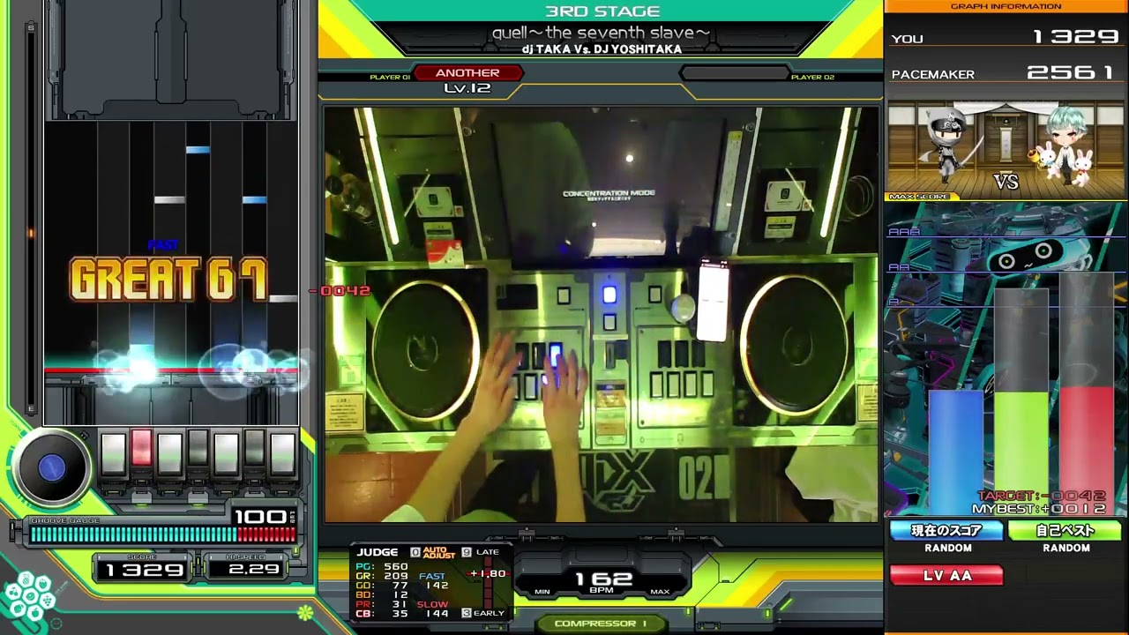Image resolution: width=1129 pixels, height=635 pixels.
Task: Tap the third white key in the key row
Action: [x=169, y=453]
